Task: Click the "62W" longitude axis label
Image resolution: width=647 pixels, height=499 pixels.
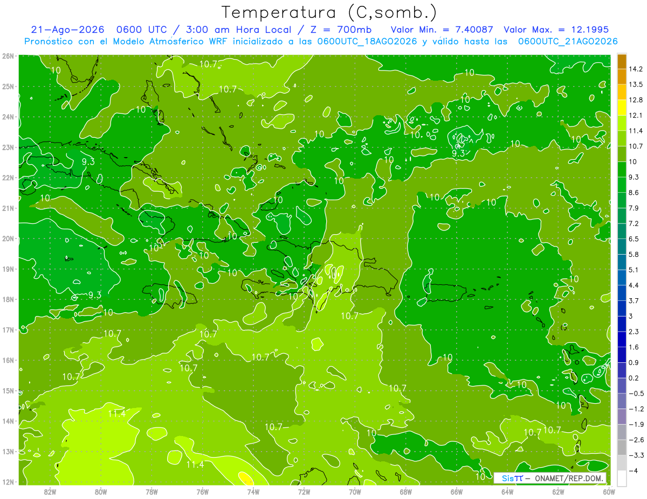Action: tap(559, 491)
